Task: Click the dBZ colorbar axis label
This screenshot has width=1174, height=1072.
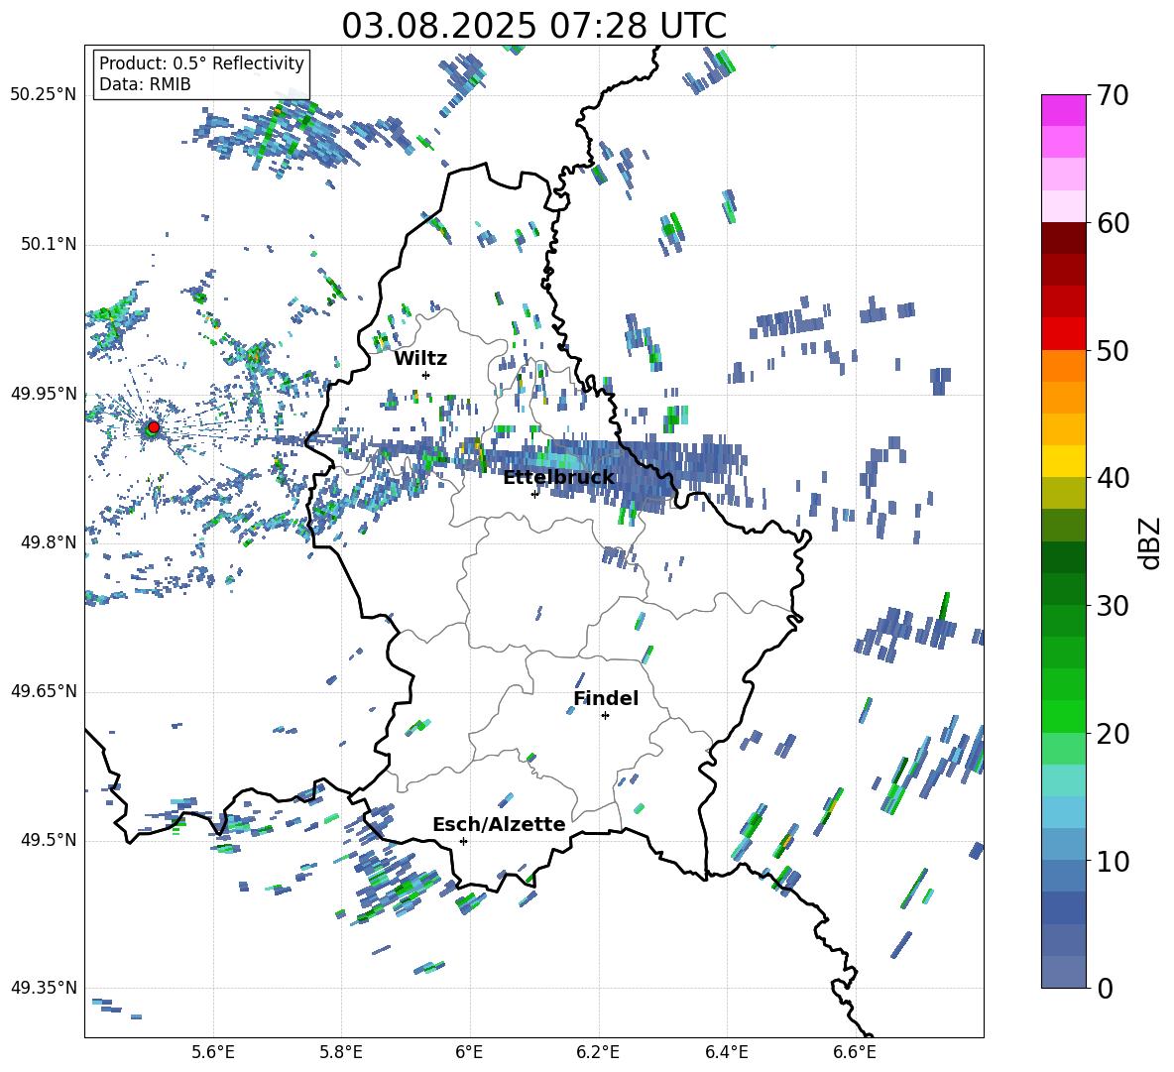Action: (x=1151, y=542)
